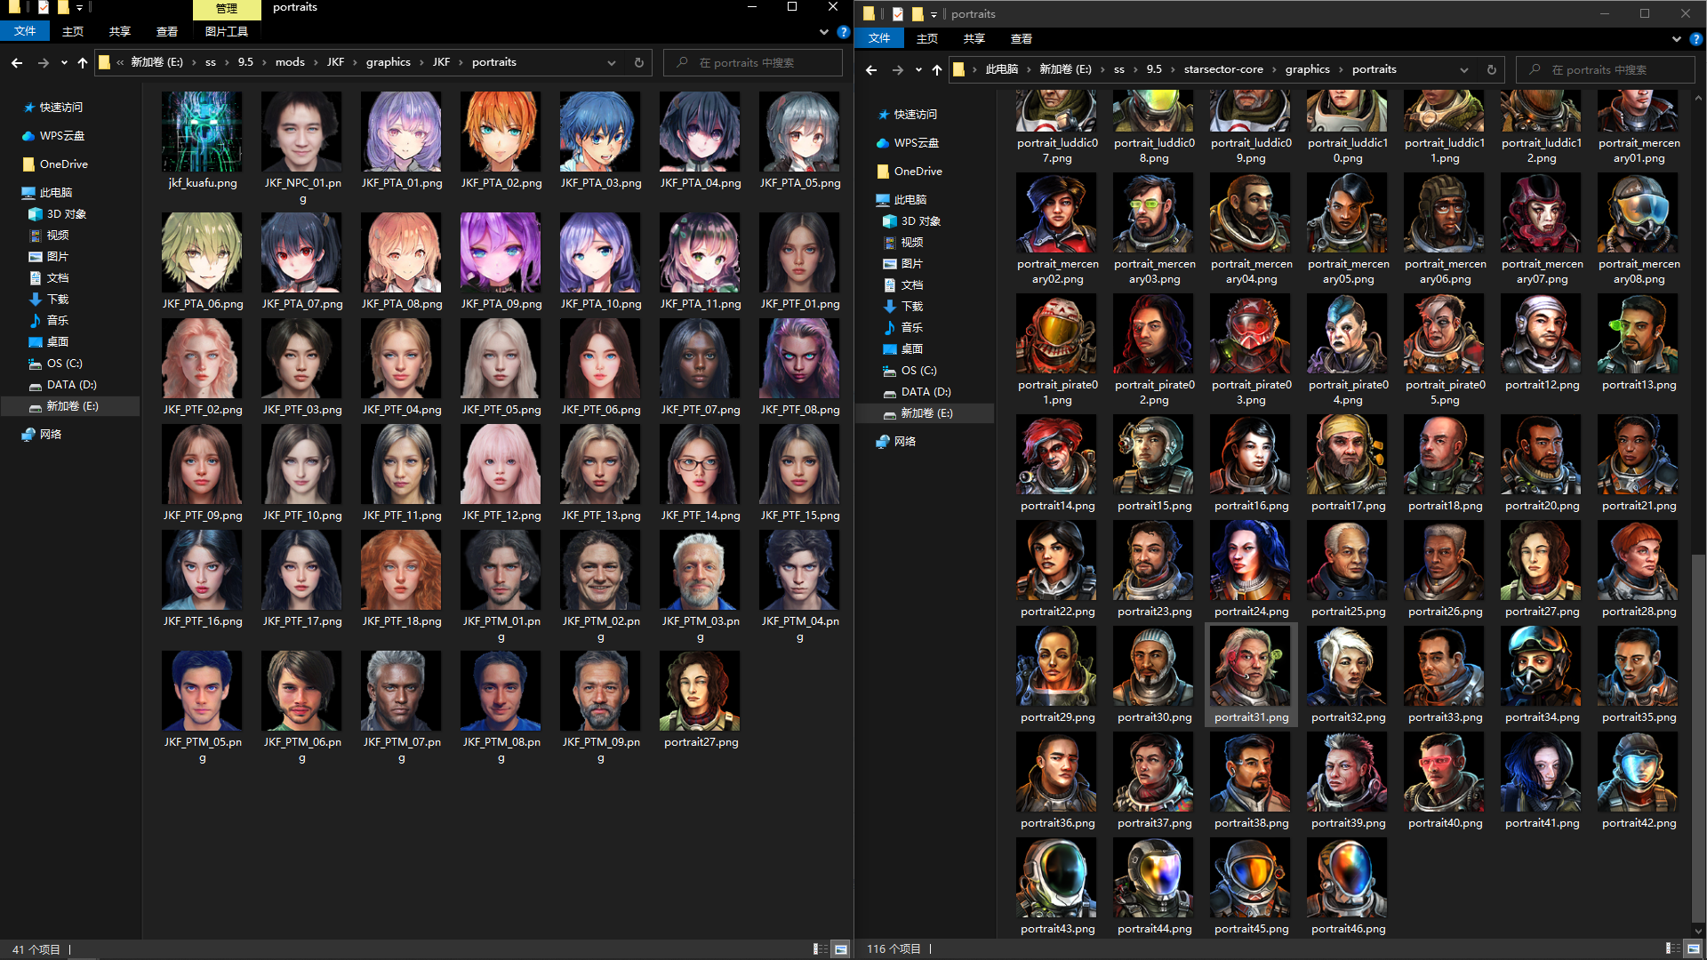Click 'mods' in left address breadcrumb

290,63
